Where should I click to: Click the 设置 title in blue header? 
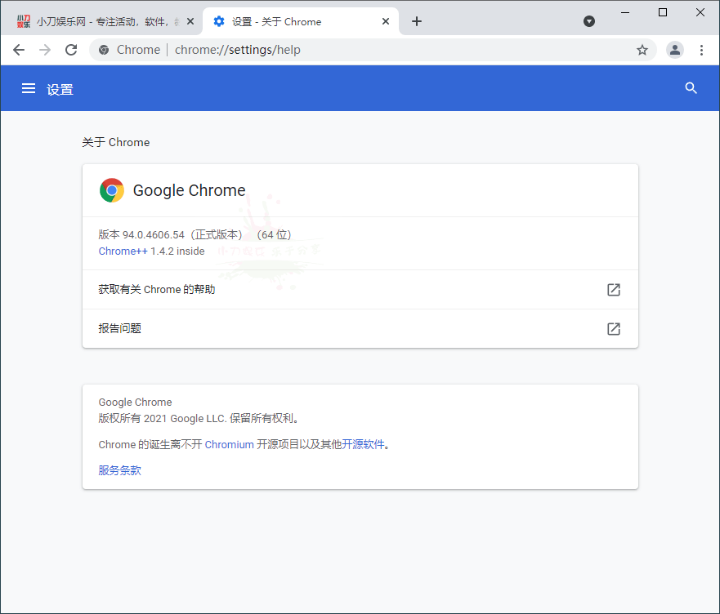[60, 90]
